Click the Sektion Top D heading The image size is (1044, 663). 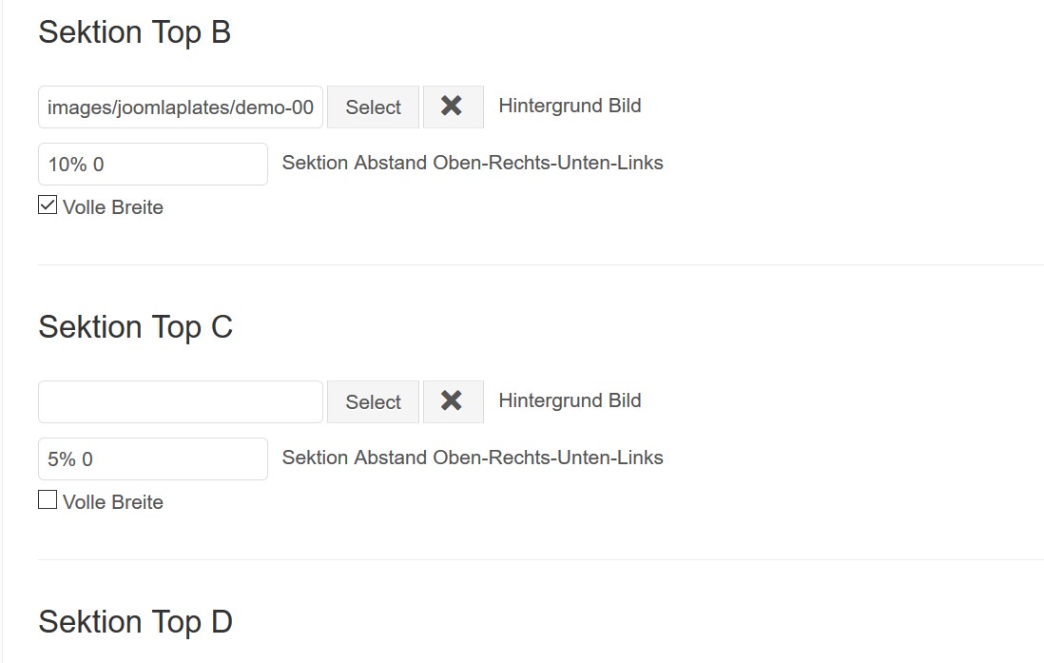point(135,622)
